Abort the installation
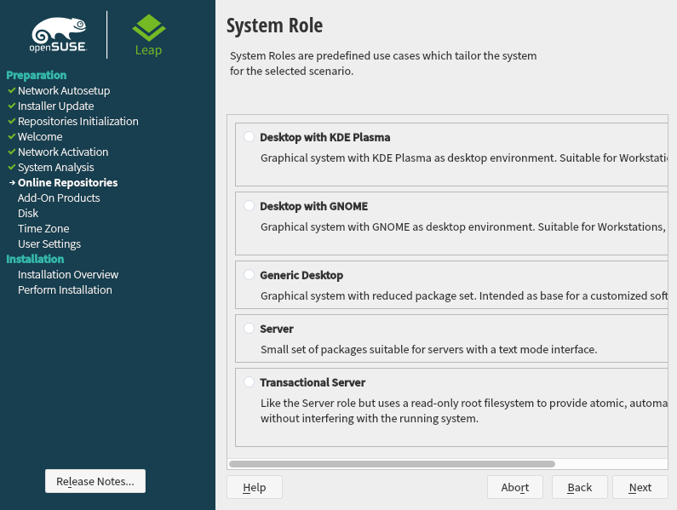Image resolution: width=677 pixels, height=510 pixels. 515,487
